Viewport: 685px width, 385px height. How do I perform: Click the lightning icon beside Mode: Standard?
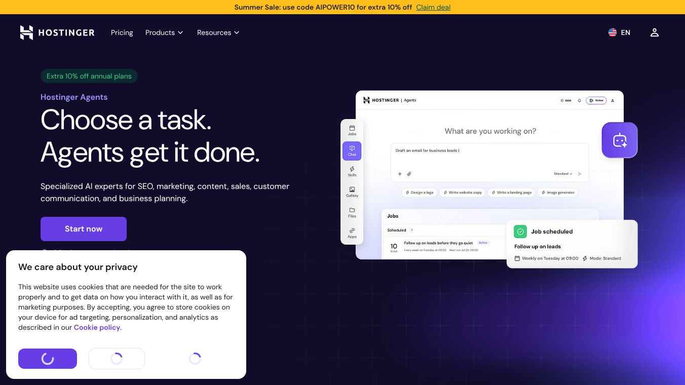point(585,258)
